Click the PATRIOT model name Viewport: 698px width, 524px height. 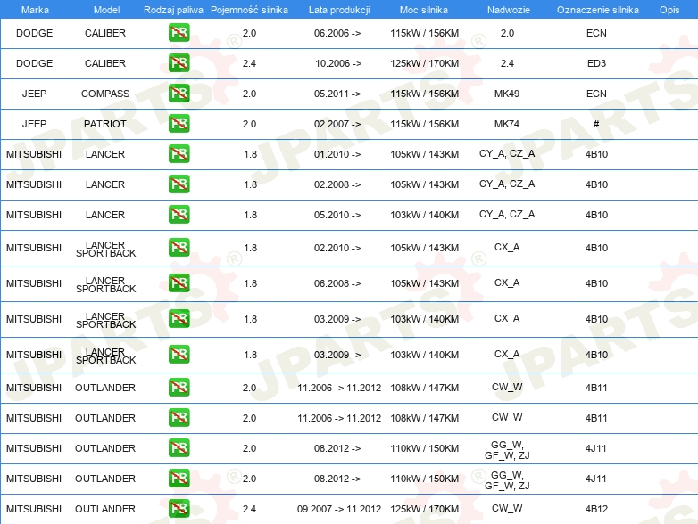[x=105, y=124]
